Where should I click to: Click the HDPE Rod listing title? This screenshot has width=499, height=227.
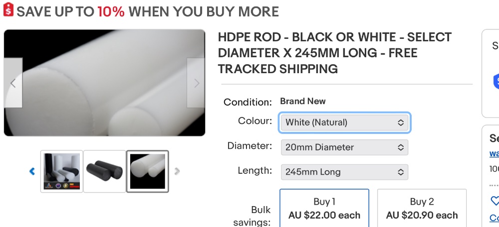point(335,53)
